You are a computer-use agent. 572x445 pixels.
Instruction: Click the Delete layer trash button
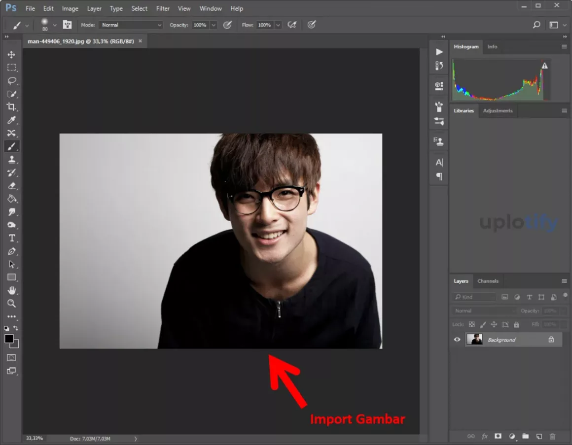[x=552, y=436]
